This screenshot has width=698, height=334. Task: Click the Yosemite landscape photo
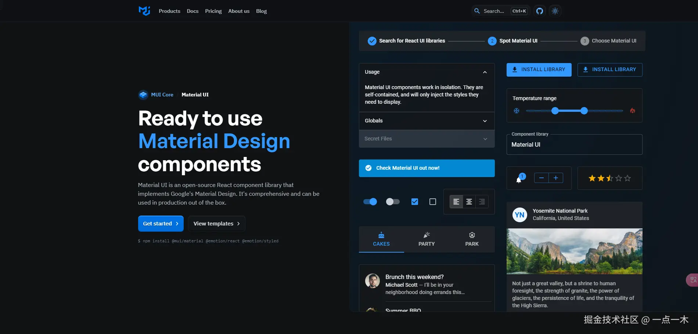(575, 252)
